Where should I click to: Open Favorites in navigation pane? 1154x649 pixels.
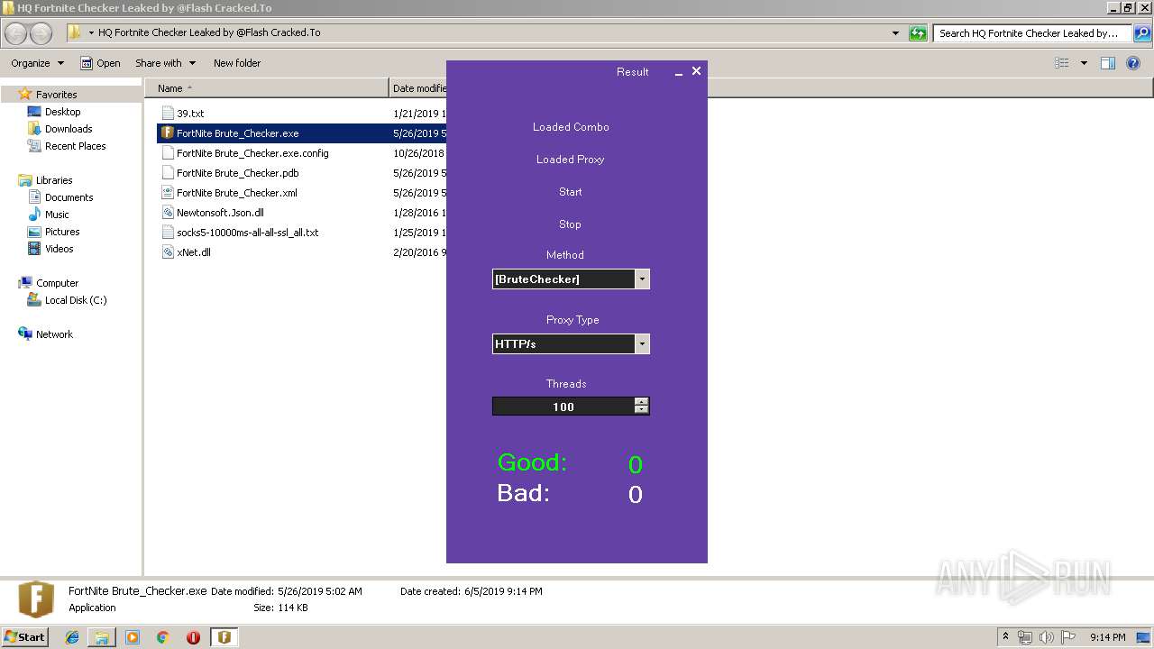click(56, 95)
